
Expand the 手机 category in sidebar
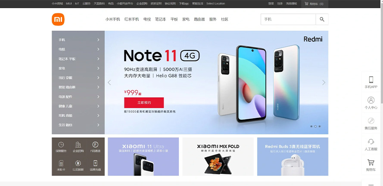point(78,40)
